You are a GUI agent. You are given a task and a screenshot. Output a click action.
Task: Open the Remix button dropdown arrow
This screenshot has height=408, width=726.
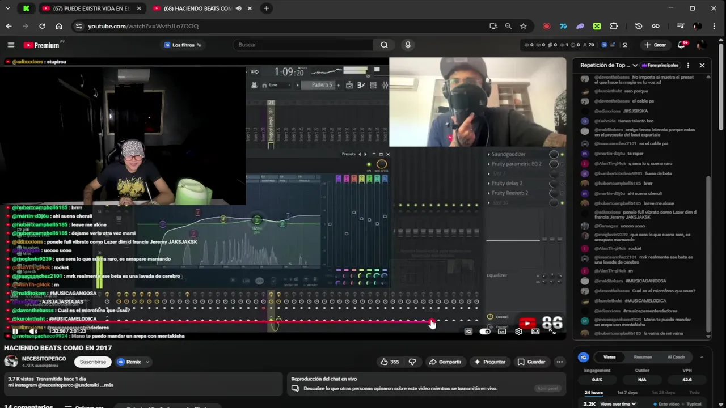[147, 362]
